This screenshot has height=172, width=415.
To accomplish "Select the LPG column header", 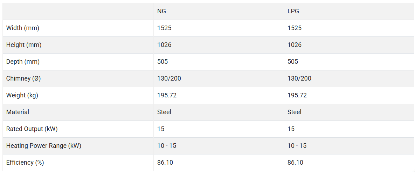I will point(293,11).
